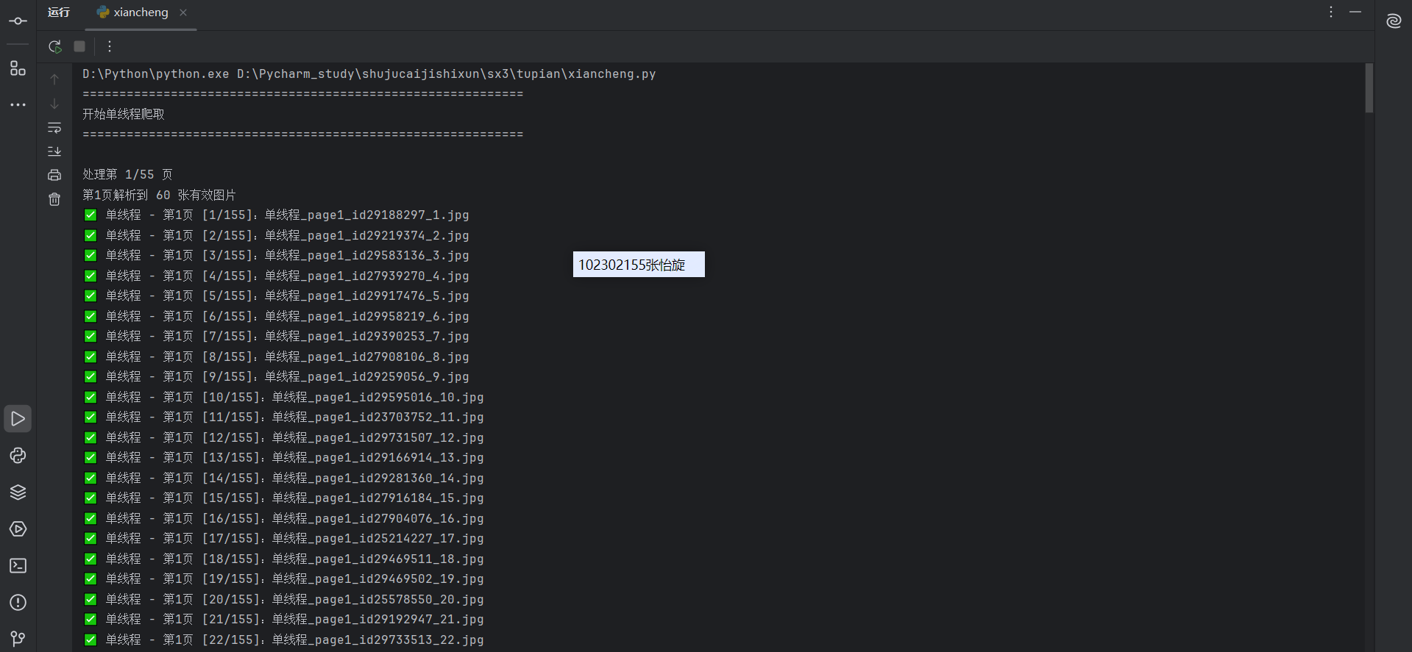This screenshot has height=652, width=1412.
Task: Click the id29733513_22.jpg output line
Action: 284,640
